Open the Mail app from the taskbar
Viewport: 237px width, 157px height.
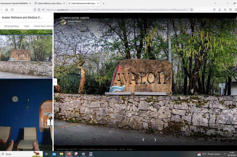[54, 154]
